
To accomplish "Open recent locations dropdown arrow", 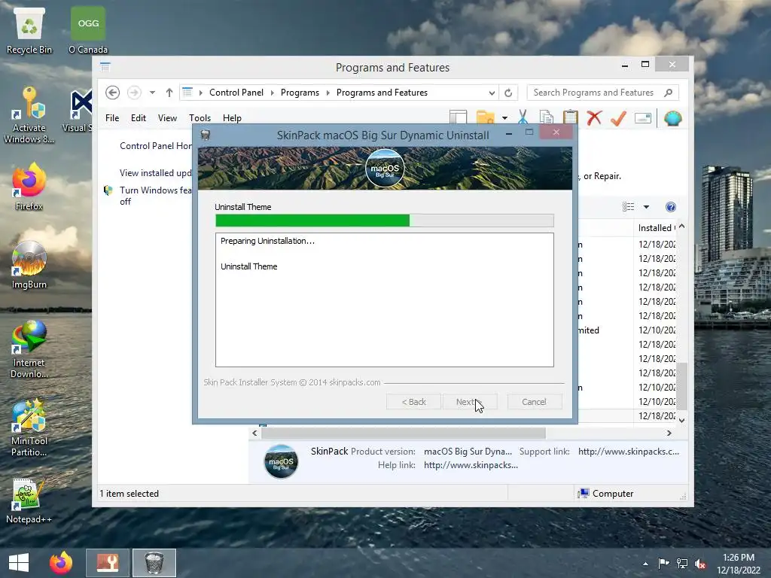I will point(152,93).
